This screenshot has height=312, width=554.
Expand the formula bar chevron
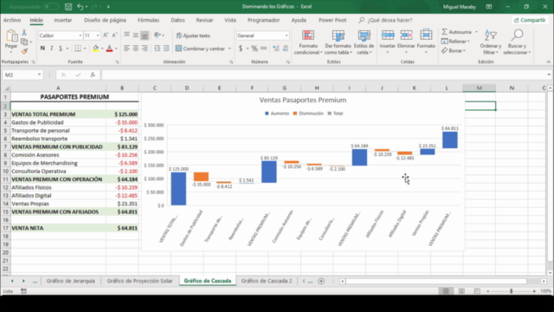[549, 75]
